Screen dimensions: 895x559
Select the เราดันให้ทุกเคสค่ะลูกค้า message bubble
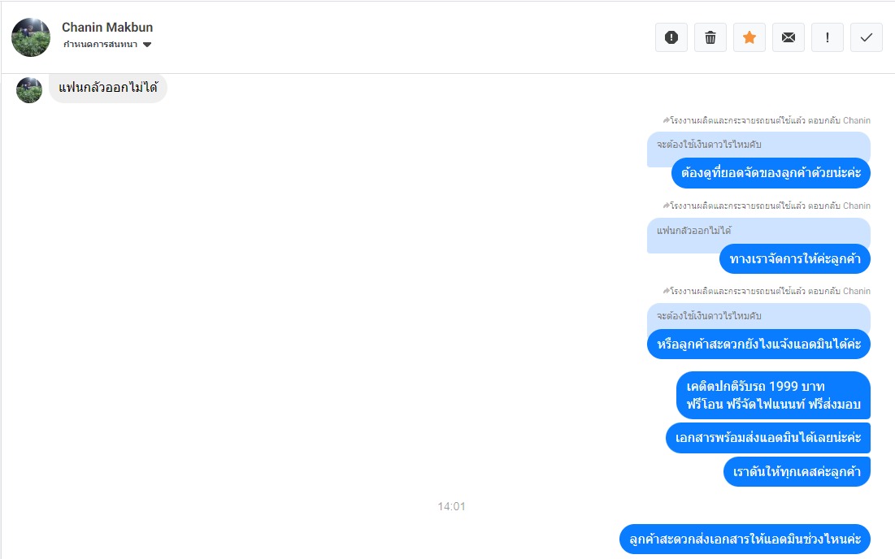797,472
